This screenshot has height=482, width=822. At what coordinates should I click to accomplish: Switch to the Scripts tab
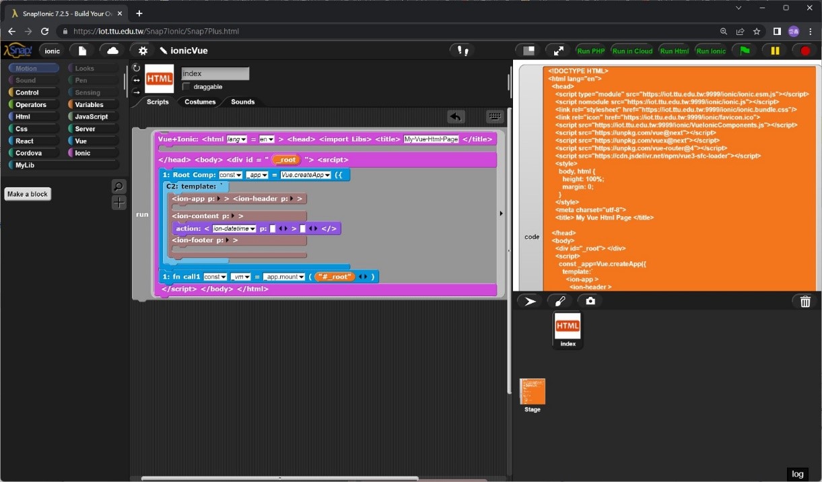coord(158,102)
